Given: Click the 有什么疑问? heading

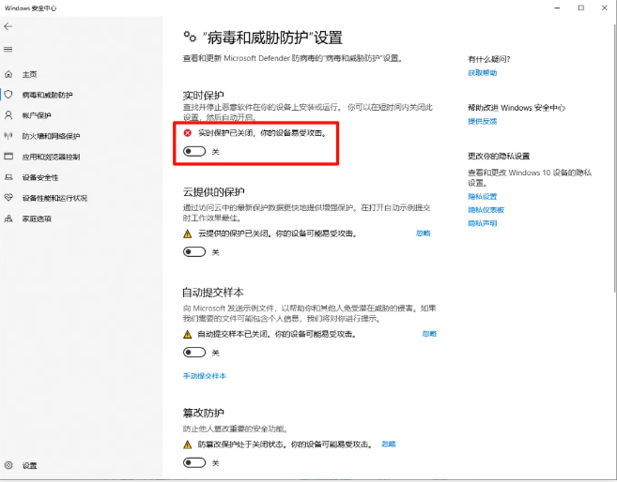Looking at the screenshot, I should [488, 59].
